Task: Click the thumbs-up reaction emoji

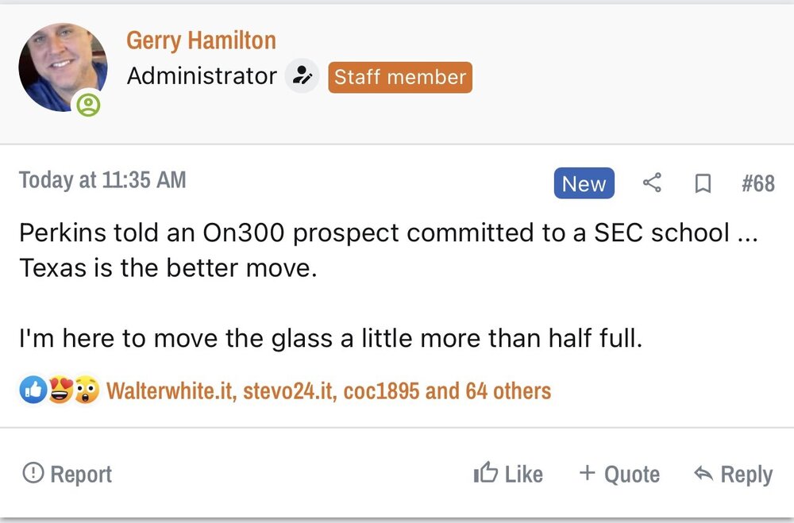Action: [x=33, y=390]
